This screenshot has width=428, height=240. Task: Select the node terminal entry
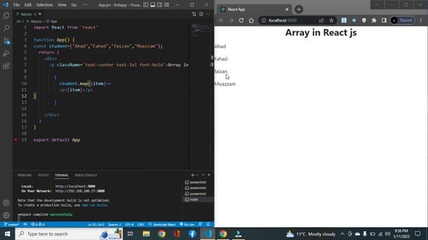[198, 199]
